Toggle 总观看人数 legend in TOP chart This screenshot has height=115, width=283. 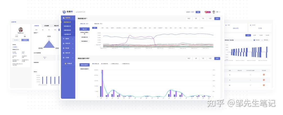click(96, 64)
